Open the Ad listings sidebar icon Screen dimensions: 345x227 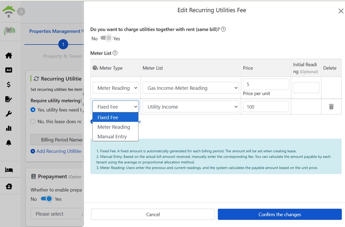point(9,70)
